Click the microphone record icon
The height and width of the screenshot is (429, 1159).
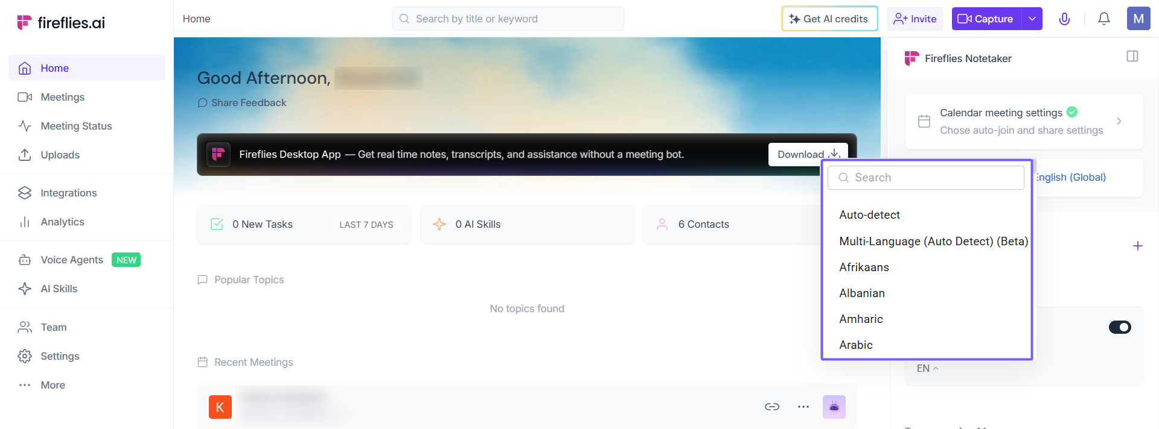[x=1065, y=19]
